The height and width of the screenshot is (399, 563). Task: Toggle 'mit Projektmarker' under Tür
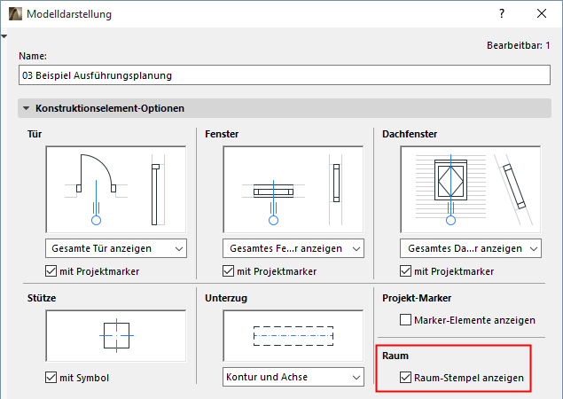pyautogui.click(x=51, y=270)
